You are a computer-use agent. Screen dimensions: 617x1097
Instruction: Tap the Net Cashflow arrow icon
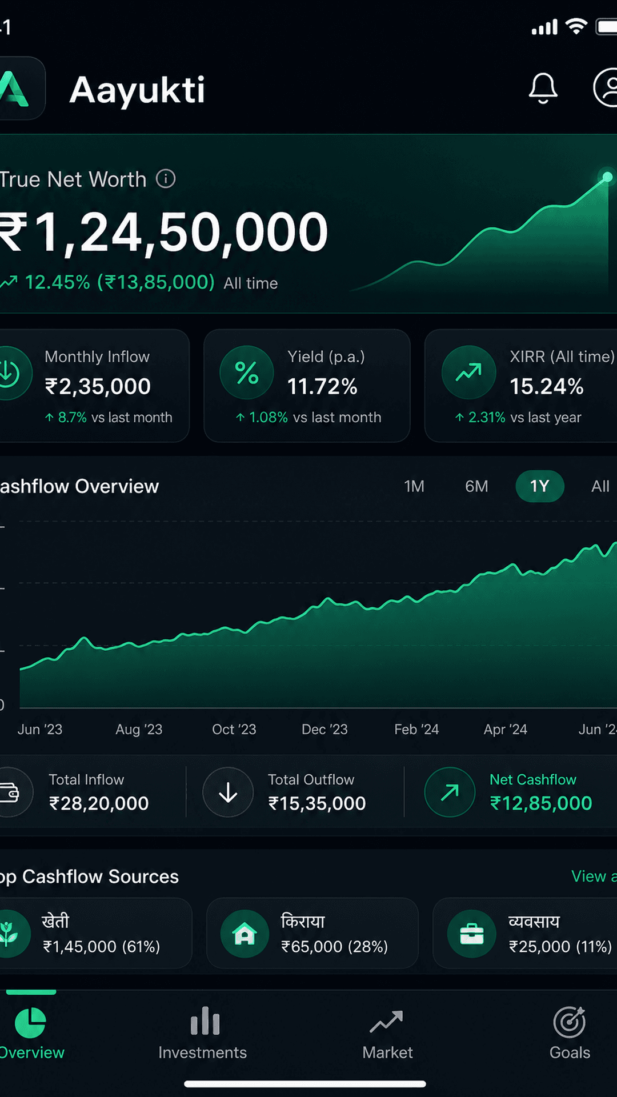(450, 792)
